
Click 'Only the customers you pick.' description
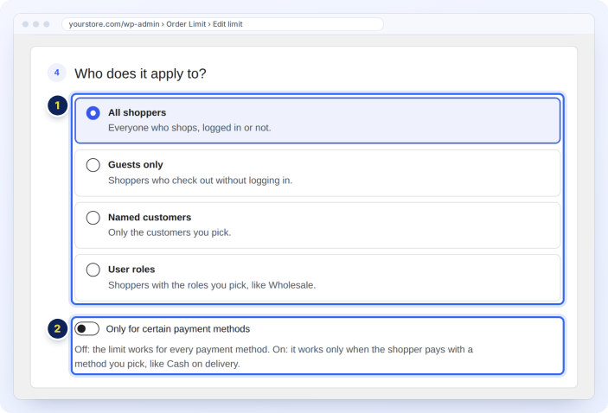pos(170,232)
